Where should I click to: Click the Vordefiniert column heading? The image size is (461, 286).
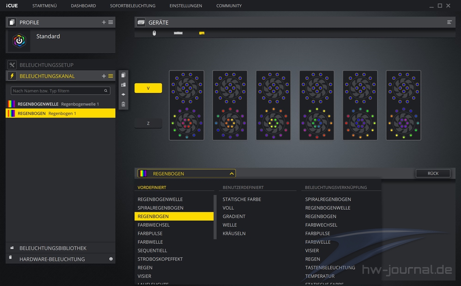152,187
